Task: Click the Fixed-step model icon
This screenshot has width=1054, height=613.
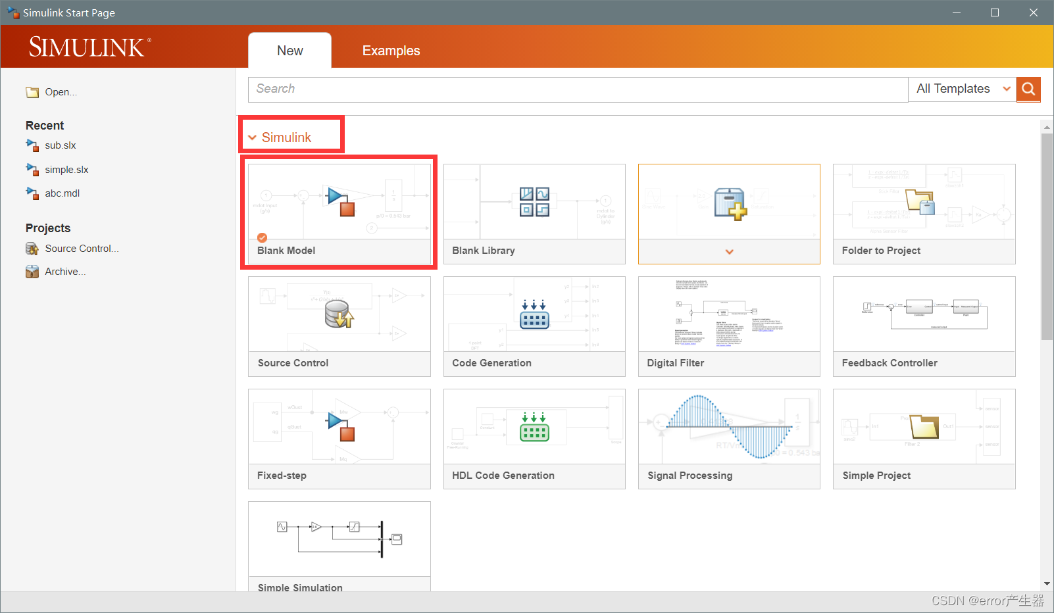Action: (341, 426)
